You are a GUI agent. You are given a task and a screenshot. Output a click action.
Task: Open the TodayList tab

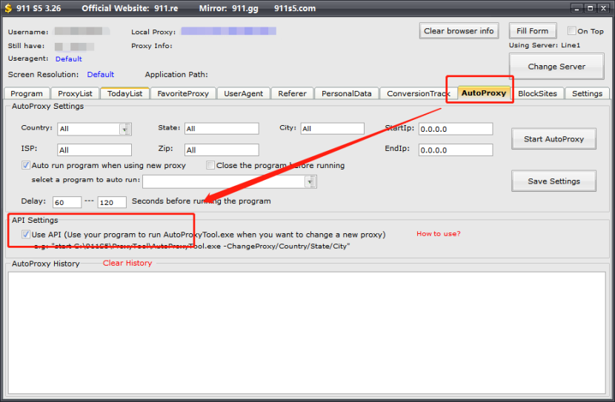(x=124, y=93)
